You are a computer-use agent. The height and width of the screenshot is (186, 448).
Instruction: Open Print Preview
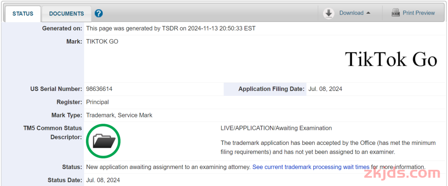pyautogui.click(x=419, y=13)
